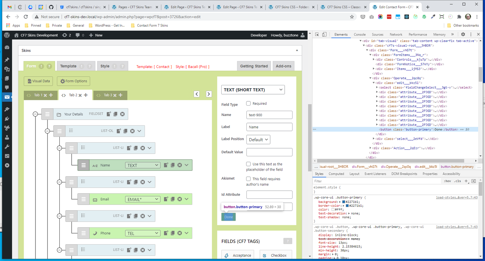Check 'Use this text as the placeholder'
This screenshot has width=485, height=261.
coord(248,164)
